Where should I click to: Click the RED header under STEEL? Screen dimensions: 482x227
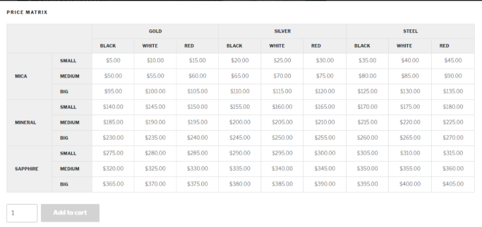coord(453,46)
